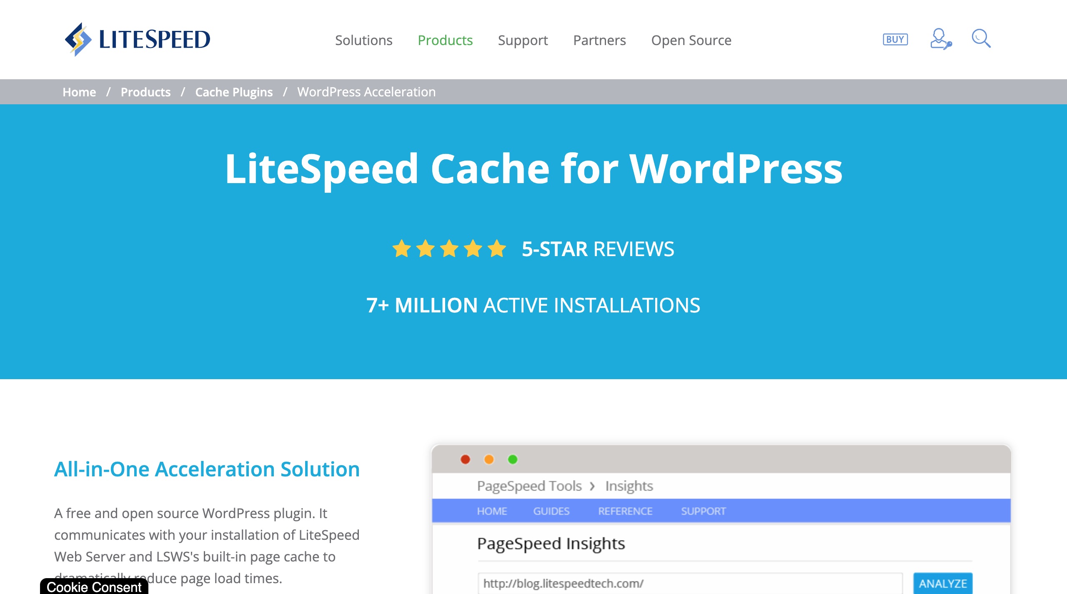The image size is (1067, 594).
Task: Go to Cache Plugins breadcrumb link
Action: 234,92
